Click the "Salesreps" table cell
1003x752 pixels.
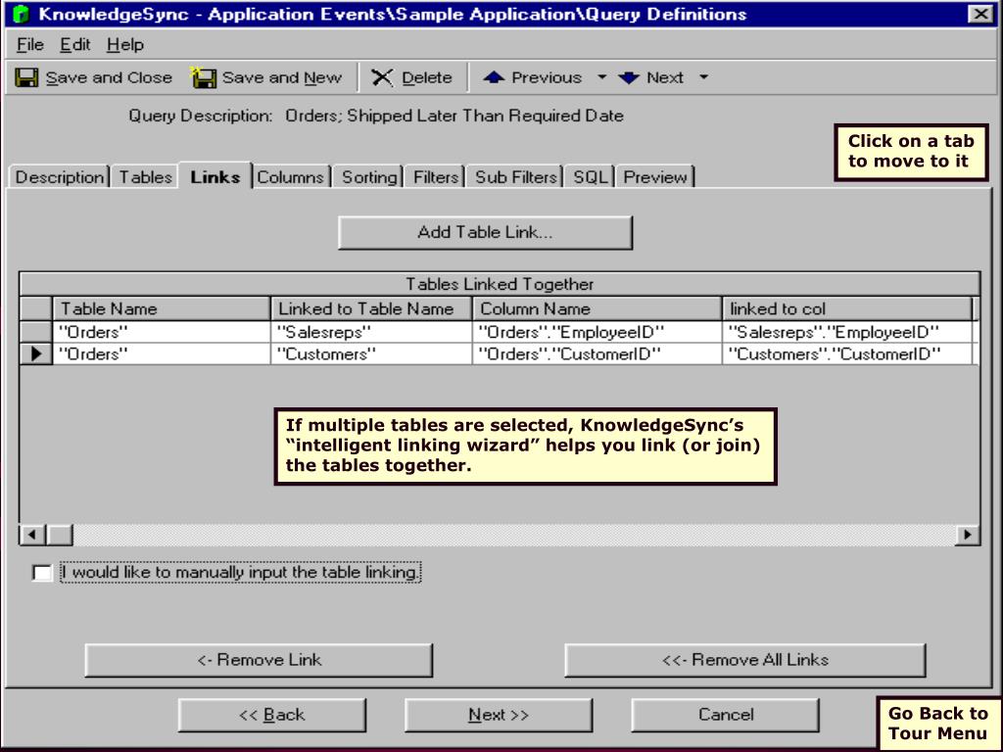pyautogui.click(x=371, y=332)
